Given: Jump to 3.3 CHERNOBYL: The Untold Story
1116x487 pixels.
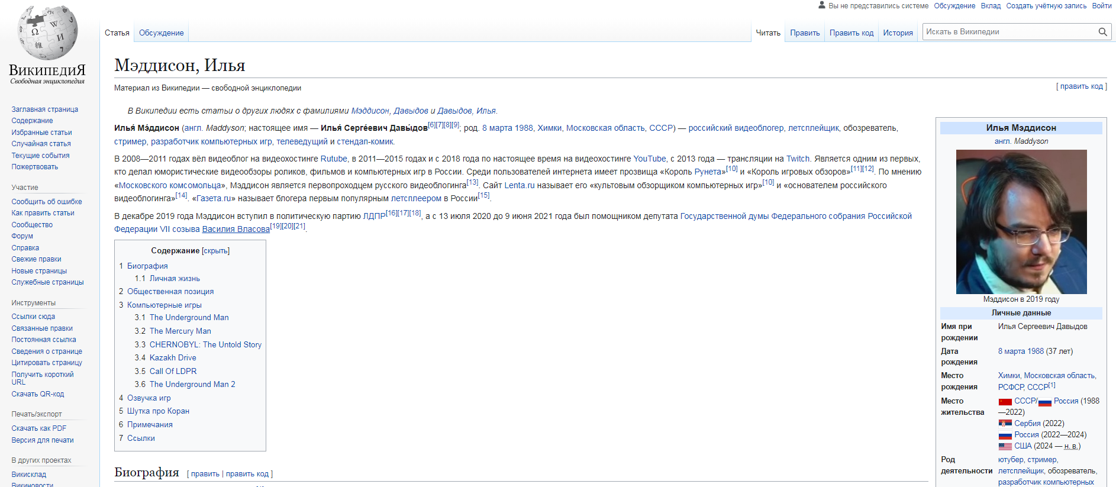Looking at the screenshot, I should coord(205,345).
